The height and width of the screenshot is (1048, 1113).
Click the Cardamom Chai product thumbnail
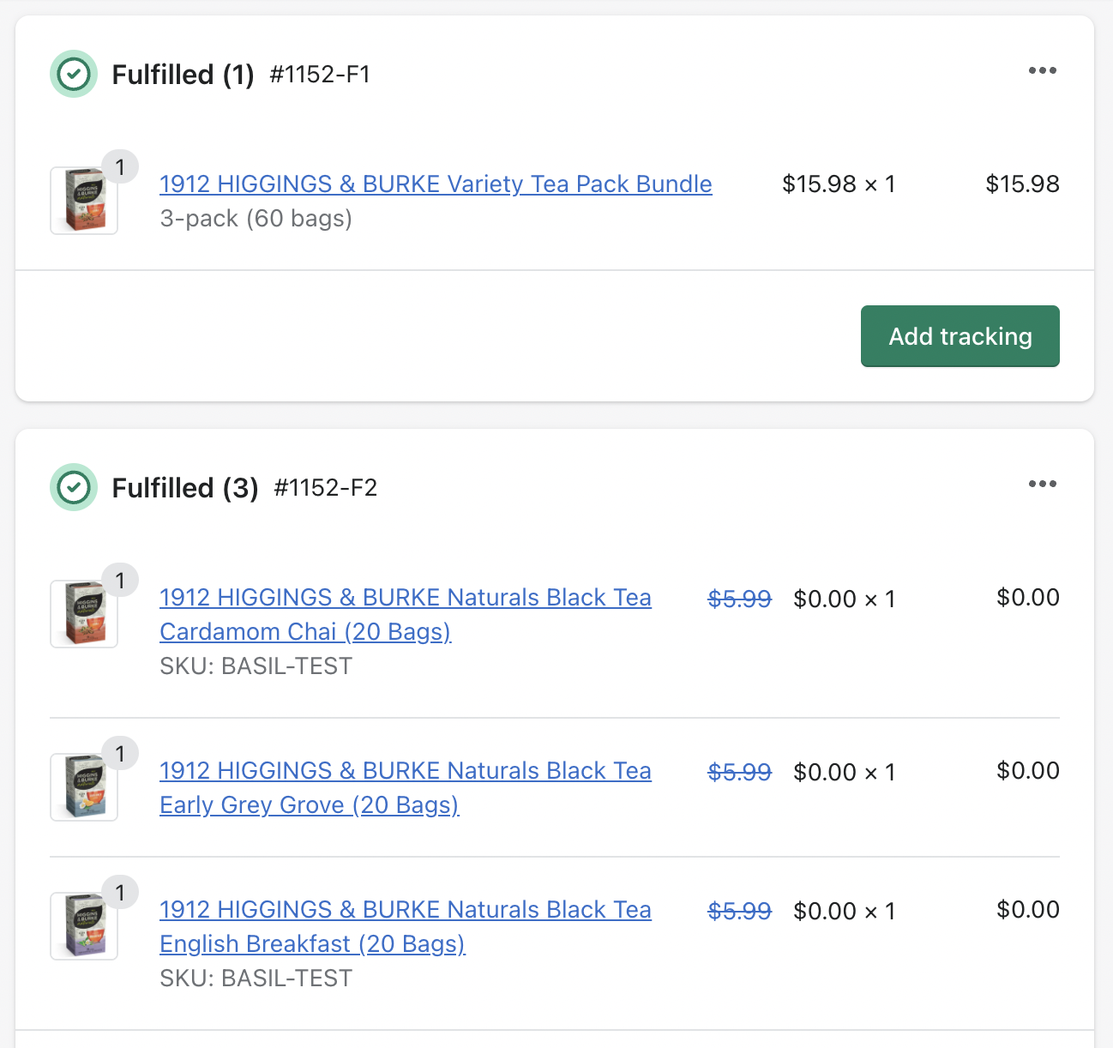click(84, 614)
